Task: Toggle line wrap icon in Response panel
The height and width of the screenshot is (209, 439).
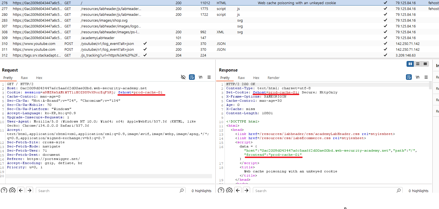Action: click(x=409, y=77)
